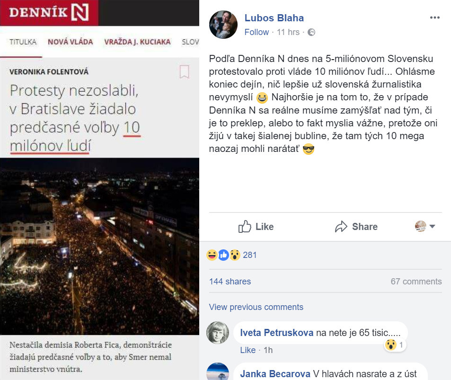
Task: Click the public globe privacy icon
Action: (311, 32)
